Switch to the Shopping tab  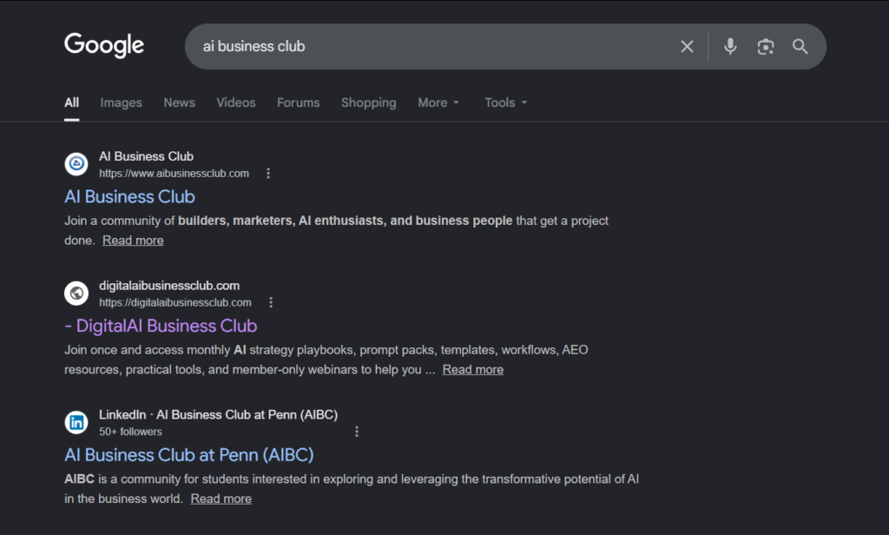click(368, 102)
